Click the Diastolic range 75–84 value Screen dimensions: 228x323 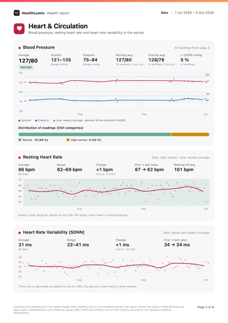(90, 60)
